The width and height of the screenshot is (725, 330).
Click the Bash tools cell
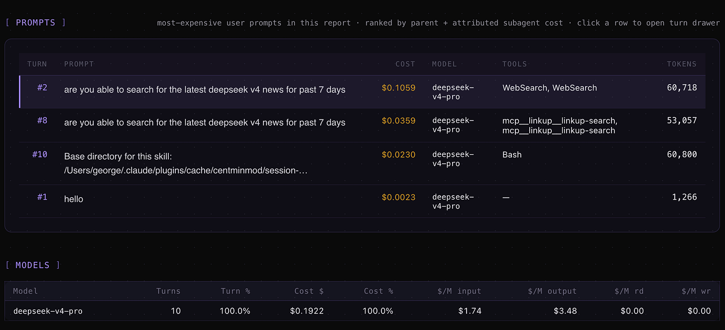pyautogui.click(x=512, y=155)
